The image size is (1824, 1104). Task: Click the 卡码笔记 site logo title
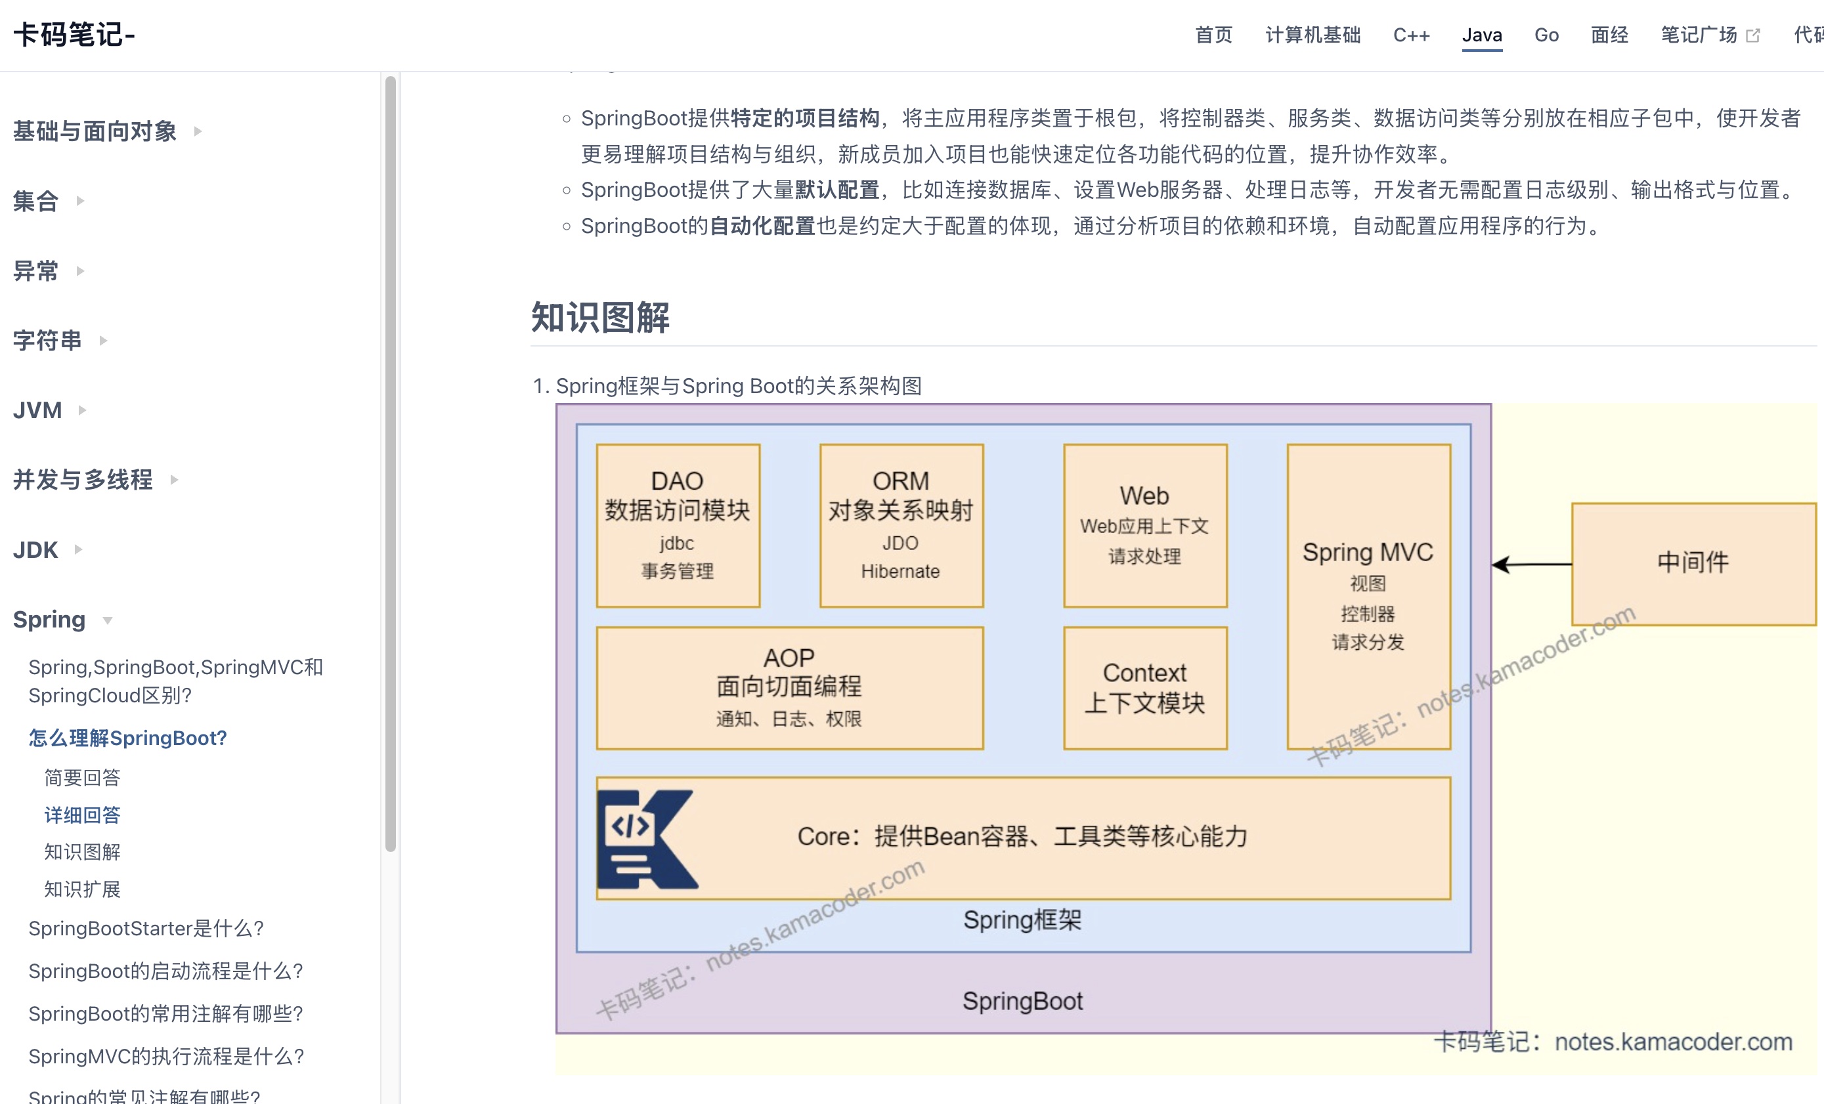74,35
